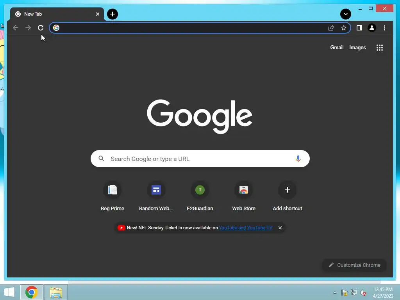Click the Google logo
This screenshot has height=300, width=400.
(200, 116)
